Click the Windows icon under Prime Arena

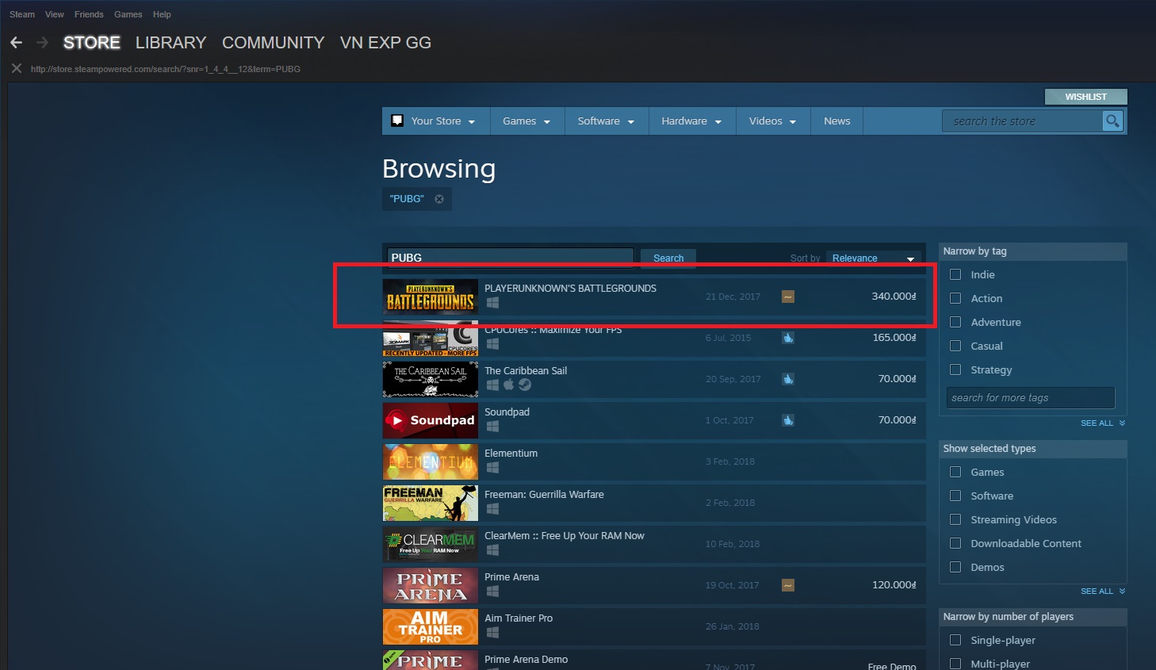tap(492, 592)
